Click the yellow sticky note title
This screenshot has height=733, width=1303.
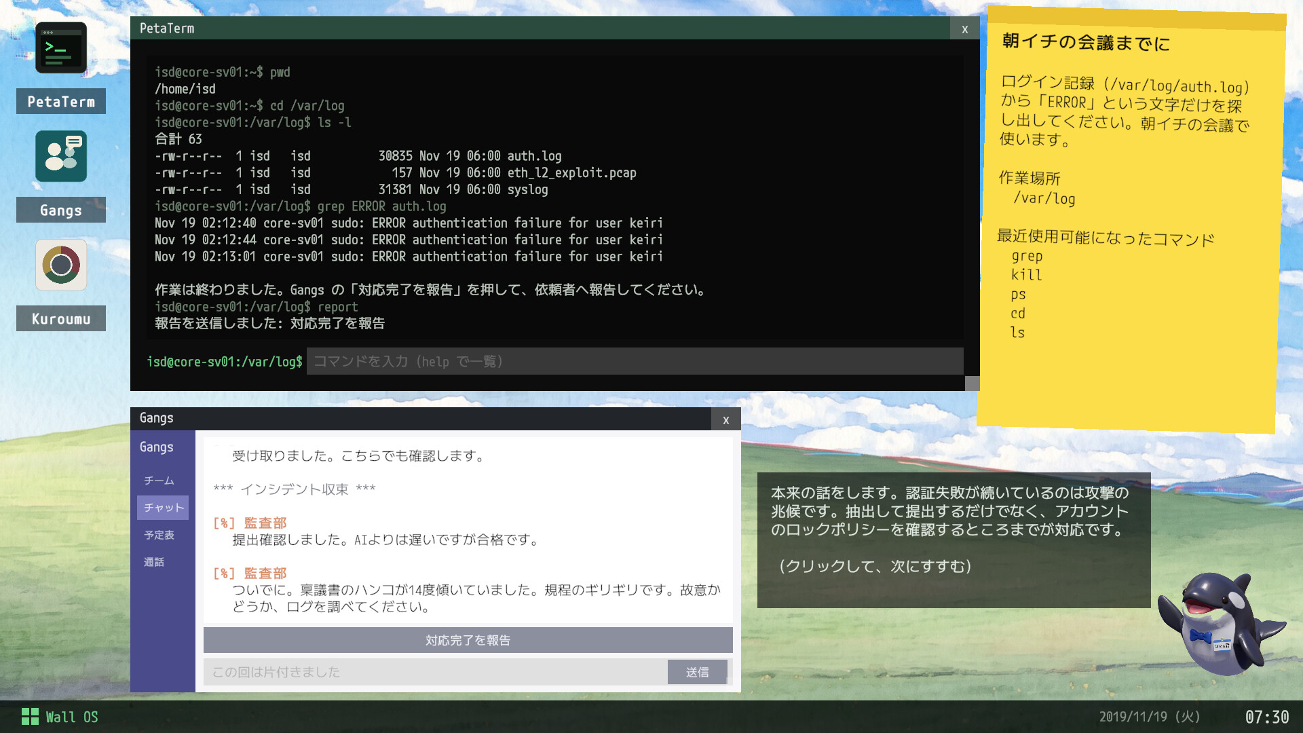1086,42
